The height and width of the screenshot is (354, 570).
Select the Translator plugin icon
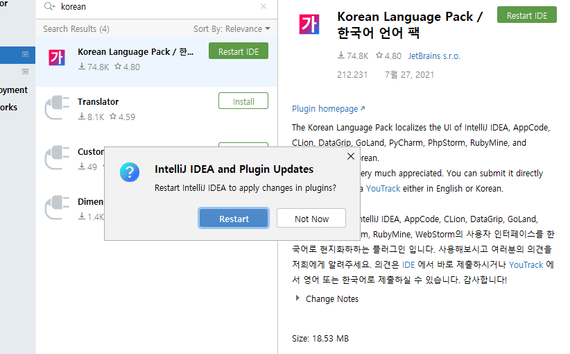point(57,108)
